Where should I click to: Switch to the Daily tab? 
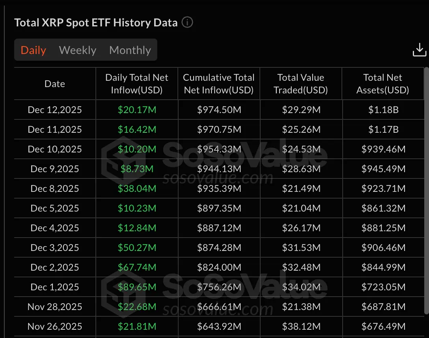34,50
